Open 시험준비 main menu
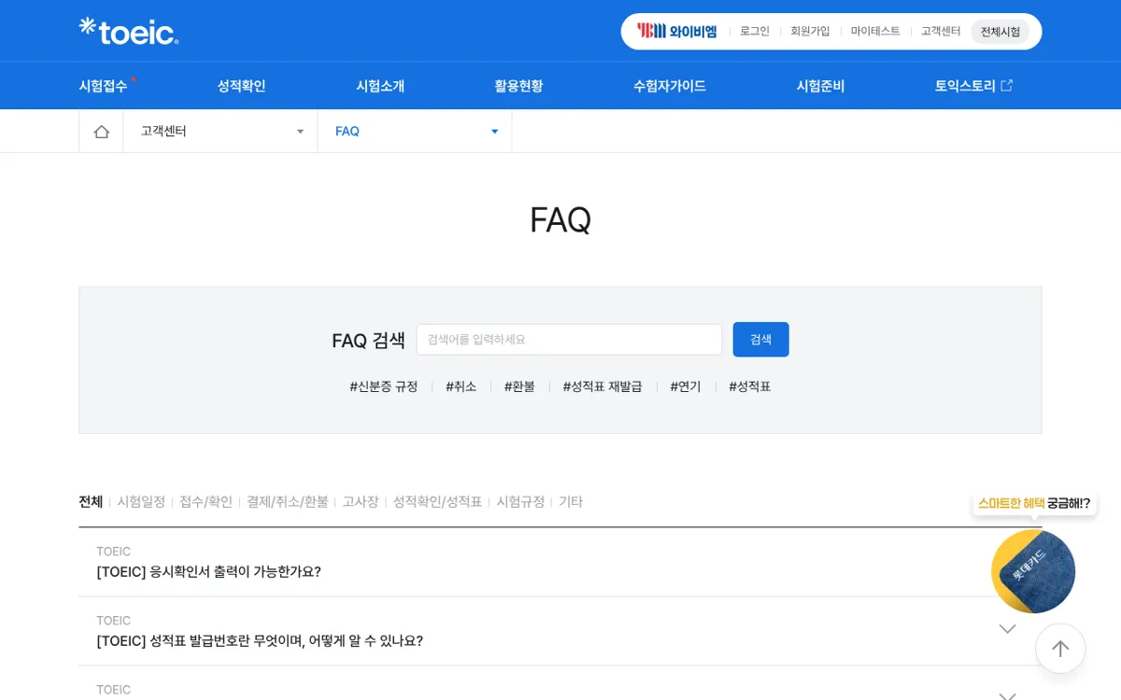Screen dimensions: 1121x700 tap(820, 86)
